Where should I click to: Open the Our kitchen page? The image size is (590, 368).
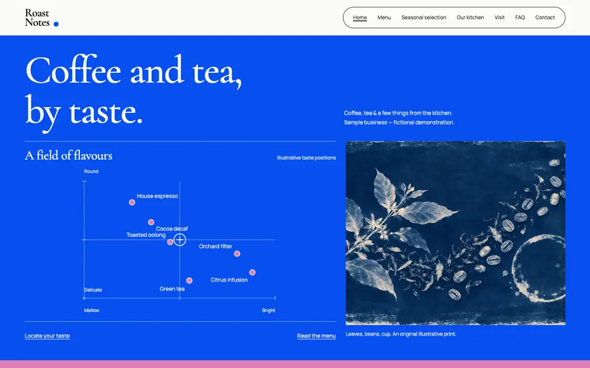pyautogui.click(x=470, y=17)
